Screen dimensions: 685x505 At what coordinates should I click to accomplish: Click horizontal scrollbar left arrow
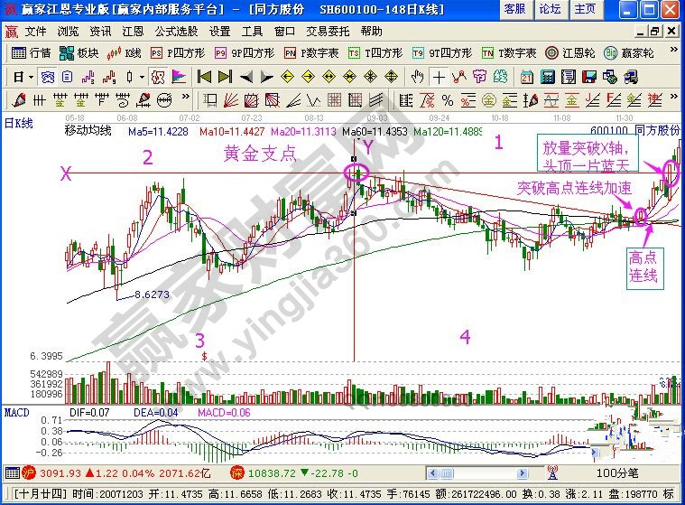(x=432, y=473)
